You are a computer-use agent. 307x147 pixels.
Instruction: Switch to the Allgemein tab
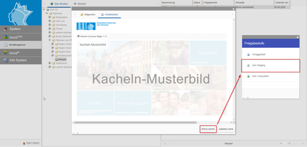click(87, 15)
